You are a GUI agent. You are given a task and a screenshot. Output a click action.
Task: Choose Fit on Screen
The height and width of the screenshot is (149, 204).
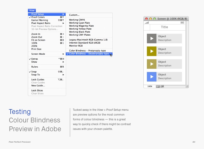(x=47, y=40)
